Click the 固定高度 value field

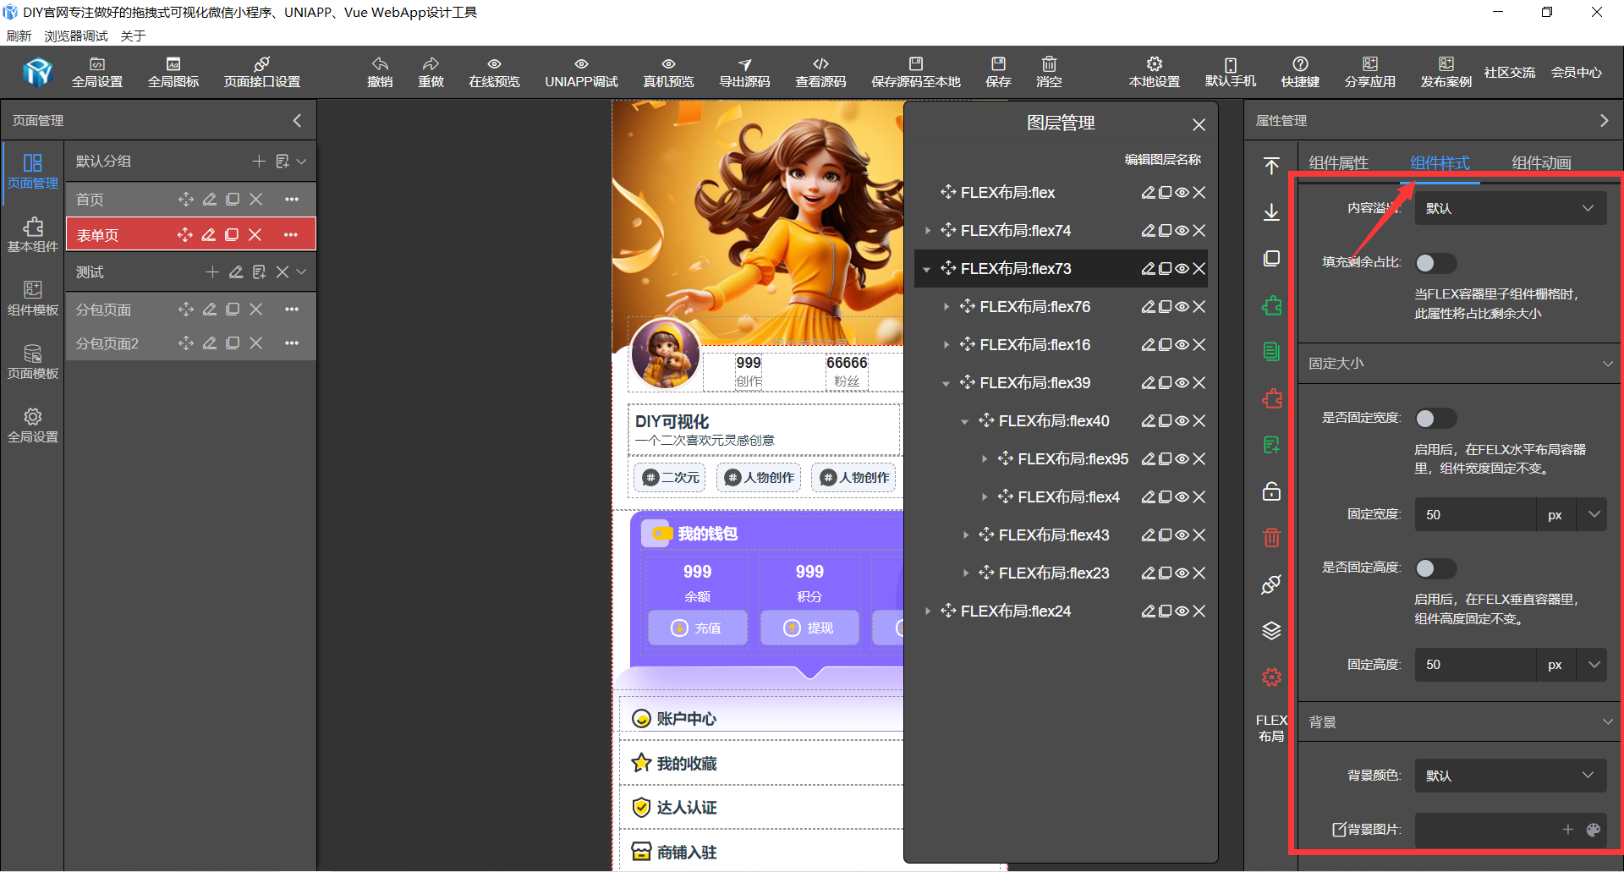(1475, 665)
